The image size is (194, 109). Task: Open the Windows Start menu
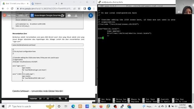click(3, 106)
